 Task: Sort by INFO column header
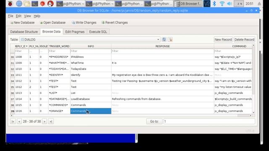[91, 46]
